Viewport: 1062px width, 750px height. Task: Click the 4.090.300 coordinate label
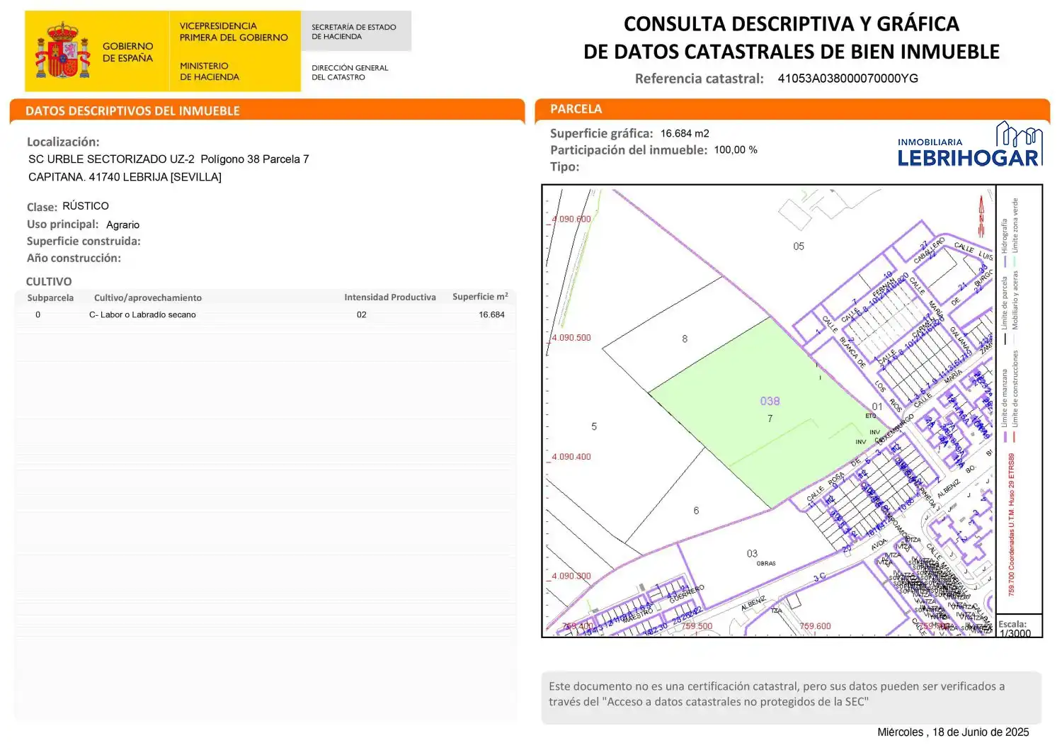(571, 576)
